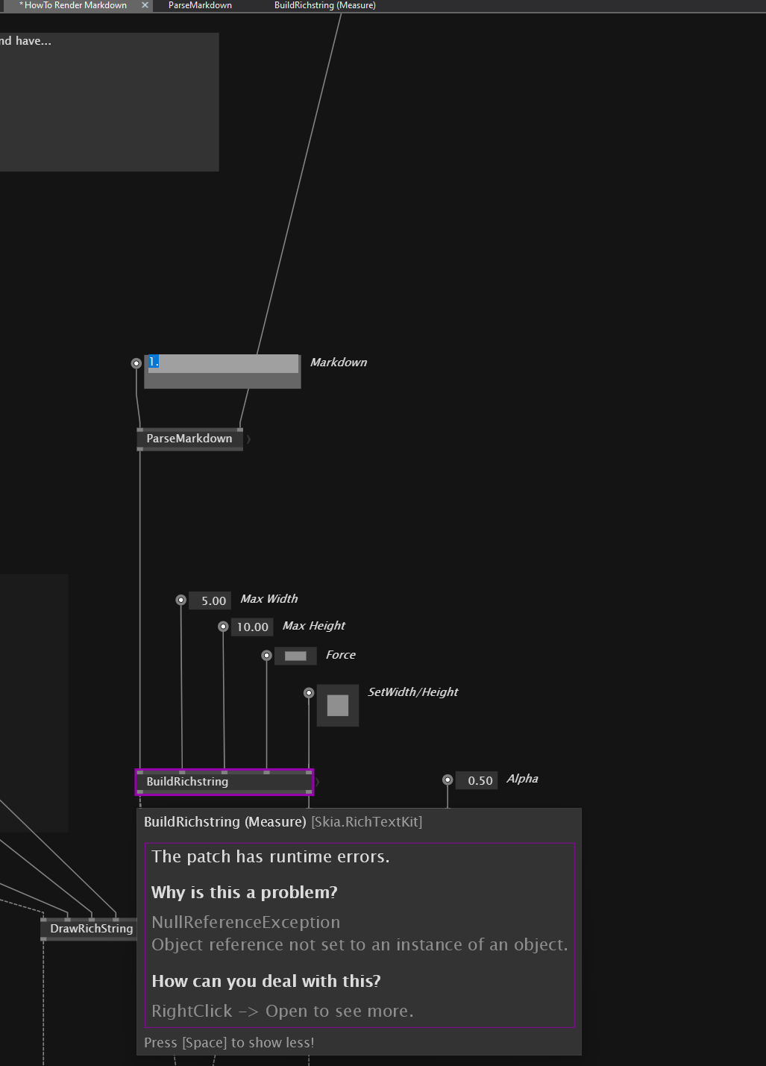The height and width of the screenshot is (1066, 766).
Task: Open the BuildRichstring (Measure) tab
Action: (324, 5)
